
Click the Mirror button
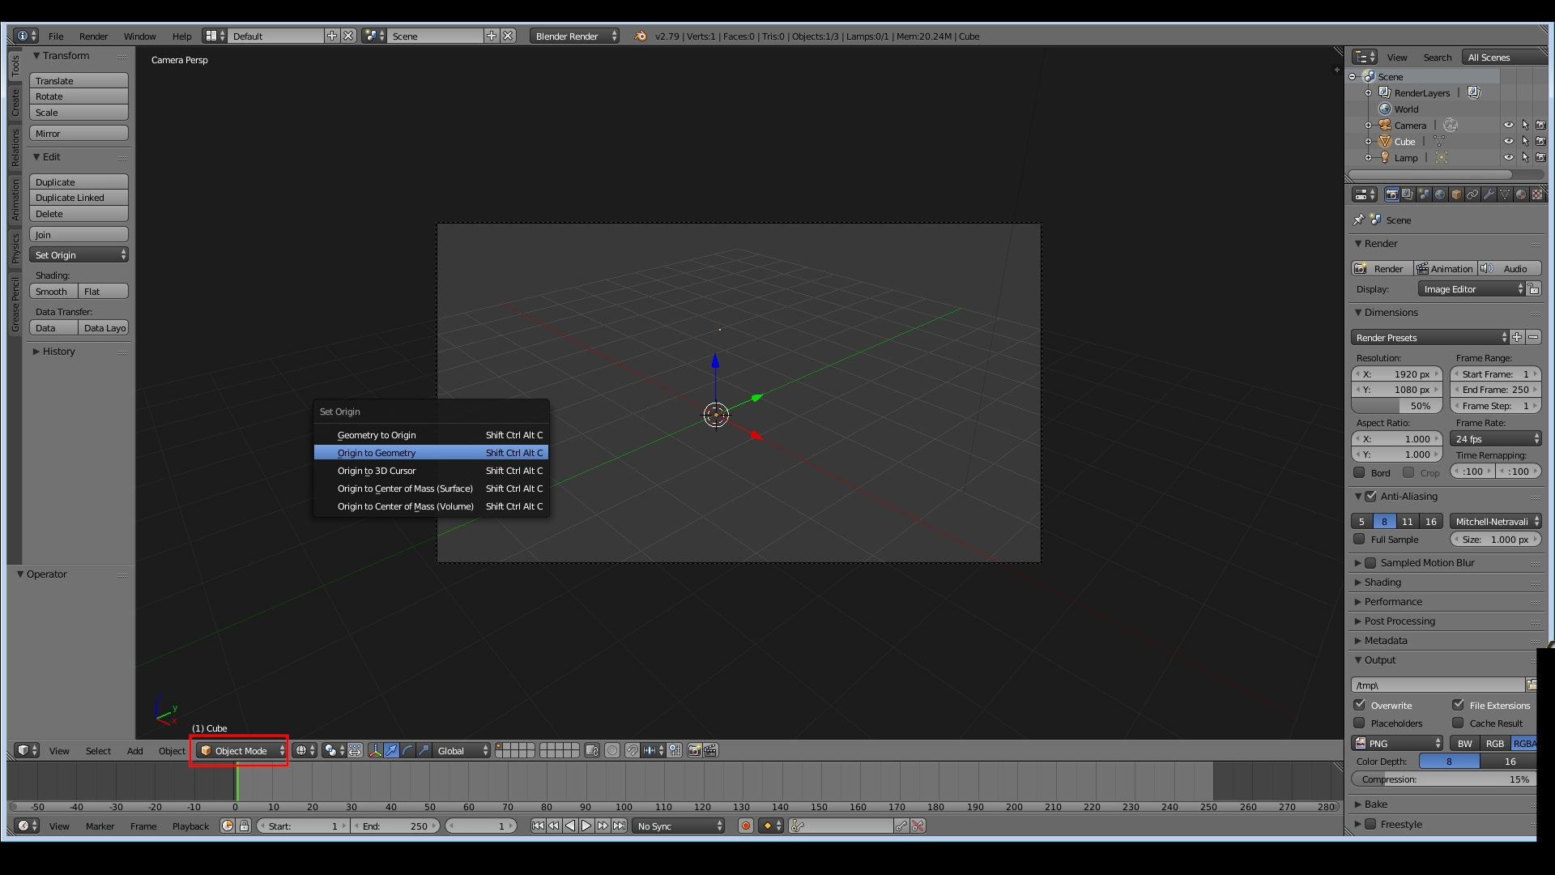click(79, 133)
